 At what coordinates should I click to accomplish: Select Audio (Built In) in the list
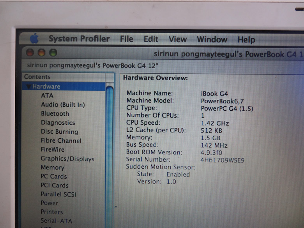(x=63, y=105)
